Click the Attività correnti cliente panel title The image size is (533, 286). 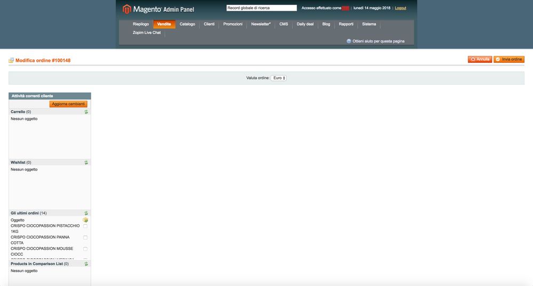[x=33, y=96]
